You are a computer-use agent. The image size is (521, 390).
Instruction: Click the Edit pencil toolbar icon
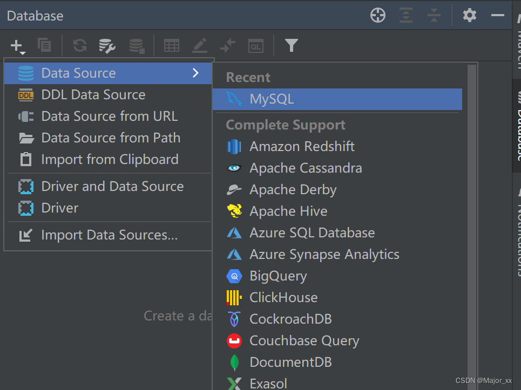click(x=200, y=46)
